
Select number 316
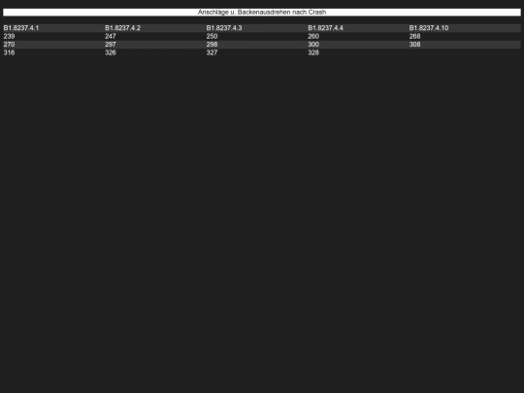tap(9, 52)
